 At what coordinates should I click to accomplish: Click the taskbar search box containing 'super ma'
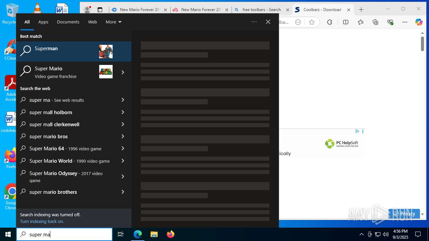click(64, 234)
